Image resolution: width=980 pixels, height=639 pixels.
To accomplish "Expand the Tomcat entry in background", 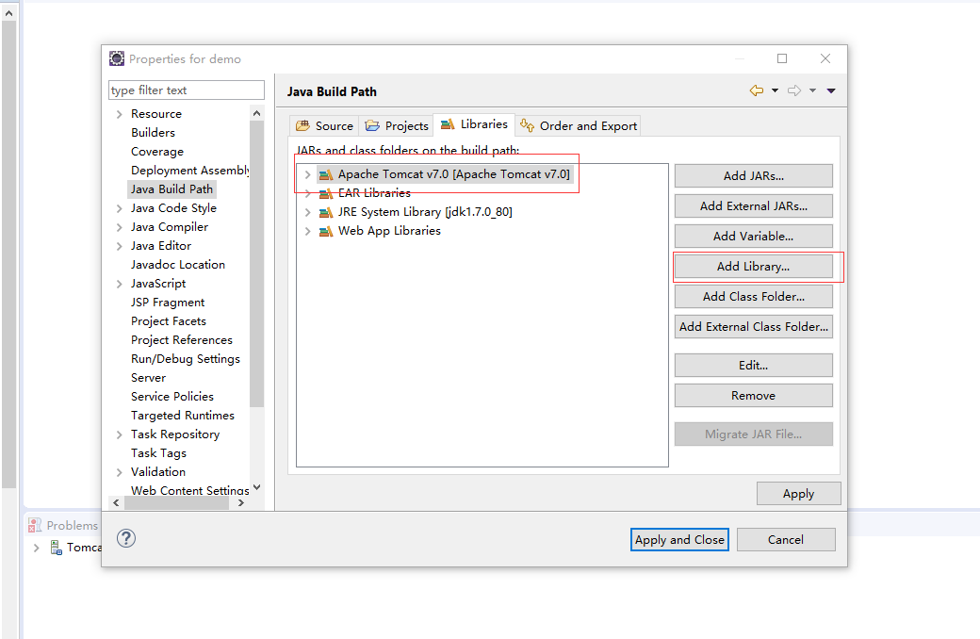I will point(36,548).
